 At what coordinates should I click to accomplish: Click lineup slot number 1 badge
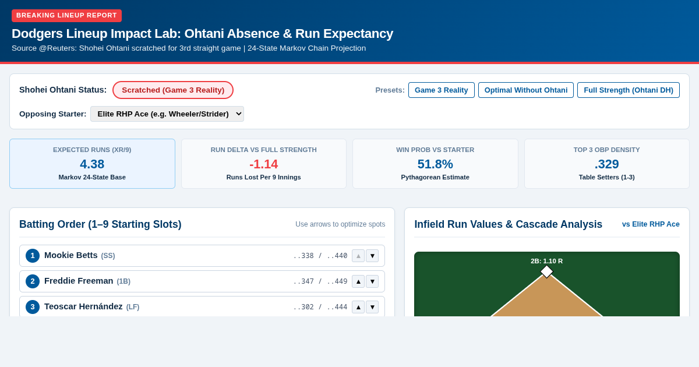[x=33, y=256]
